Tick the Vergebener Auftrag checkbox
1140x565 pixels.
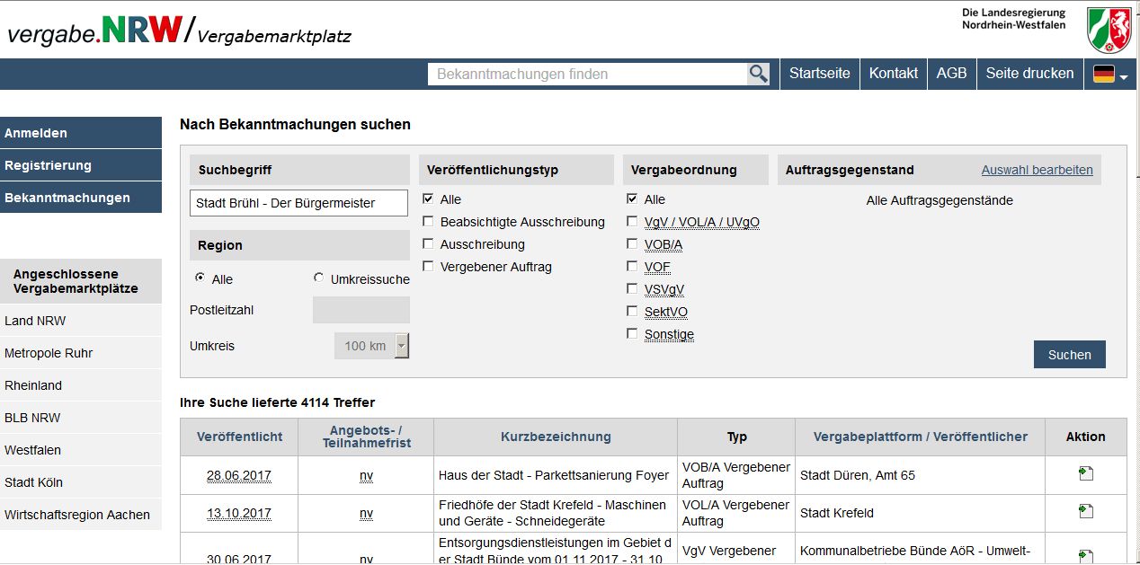(x=429, y=266)
